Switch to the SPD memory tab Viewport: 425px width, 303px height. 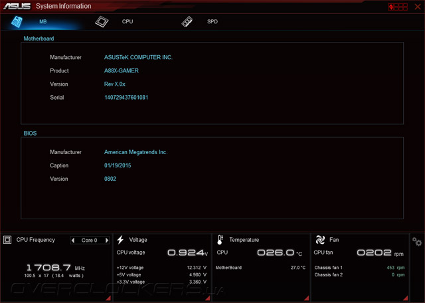(212, 22)
